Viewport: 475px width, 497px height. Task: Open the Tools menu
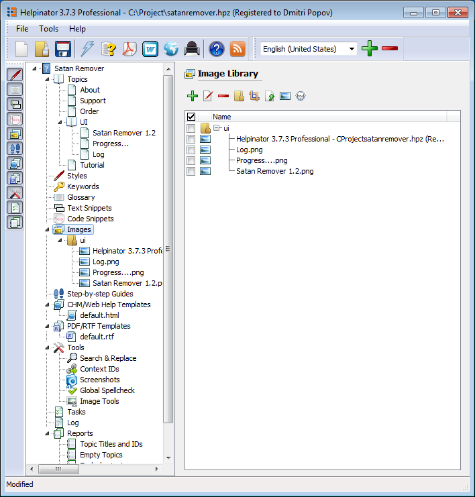click(48, 29)
